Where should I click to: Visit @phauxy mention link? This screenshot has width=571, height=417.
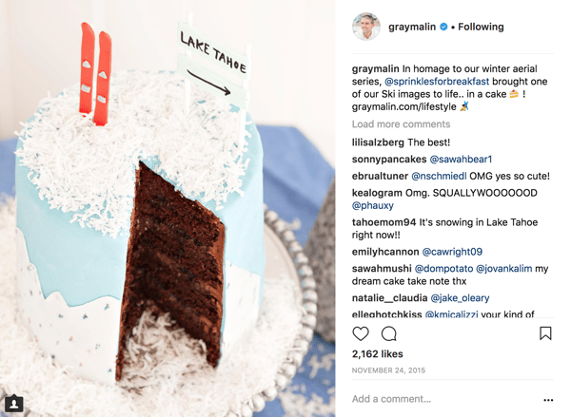pos(372,205)
